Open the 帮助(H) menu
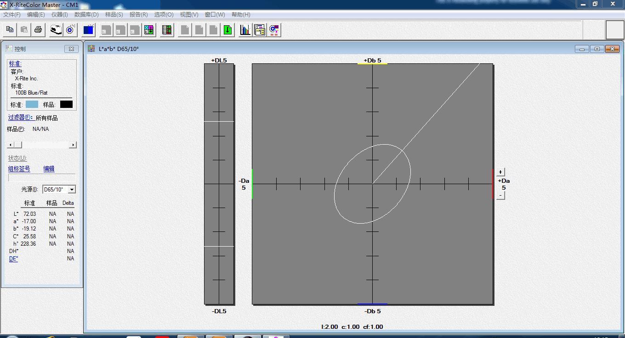Screen dimensions: 625x338 [241, 15]
